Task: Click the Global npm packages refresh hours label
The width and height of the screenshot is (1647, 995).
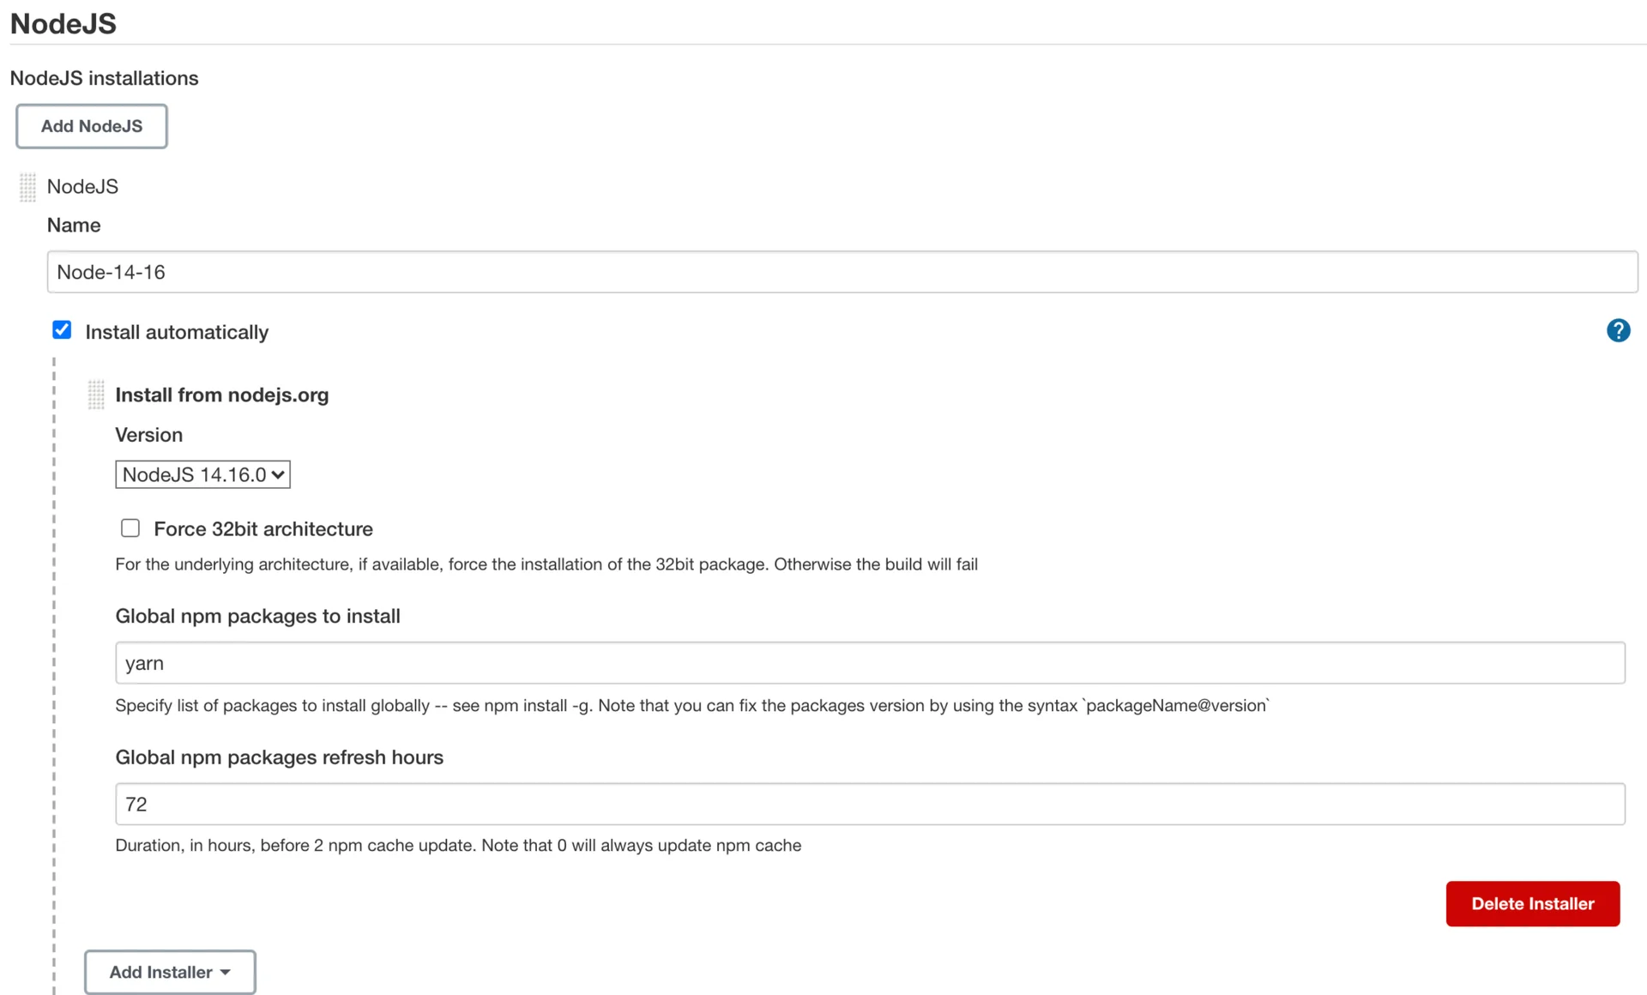Action: [x=280, y=757]
